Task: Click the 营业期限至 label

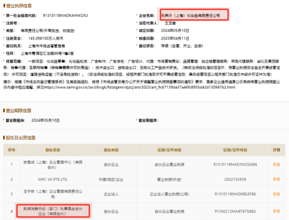Action: point(148,120)
